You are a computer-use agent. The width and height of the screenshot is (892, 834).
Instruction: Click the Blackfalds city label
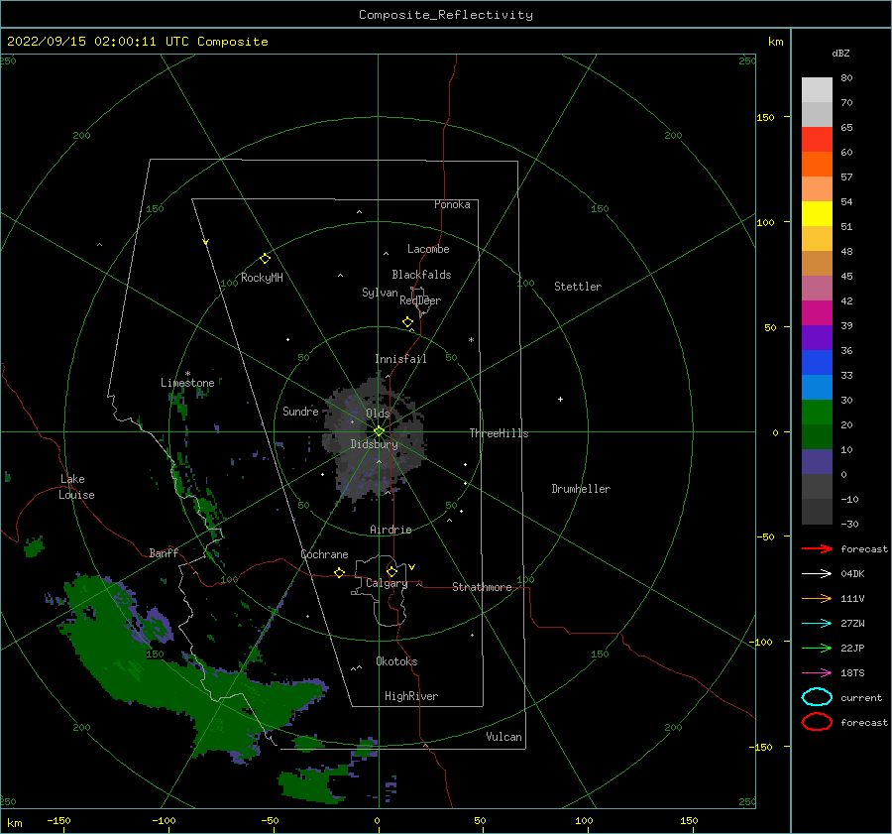(421, 275)
